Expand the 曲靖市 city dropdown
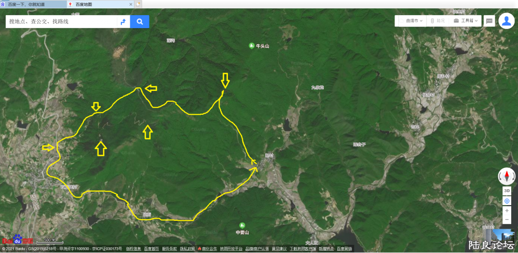Screen dimensions: 518x253 coord(411,21)
